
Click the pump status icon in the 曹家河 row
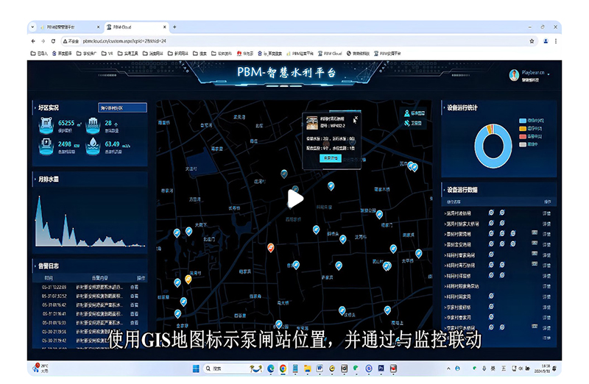[x=491, y=317]
